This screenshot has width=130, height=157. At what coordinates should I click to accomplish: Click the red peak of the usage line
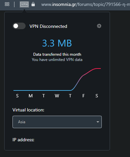(x=97, y=69)
